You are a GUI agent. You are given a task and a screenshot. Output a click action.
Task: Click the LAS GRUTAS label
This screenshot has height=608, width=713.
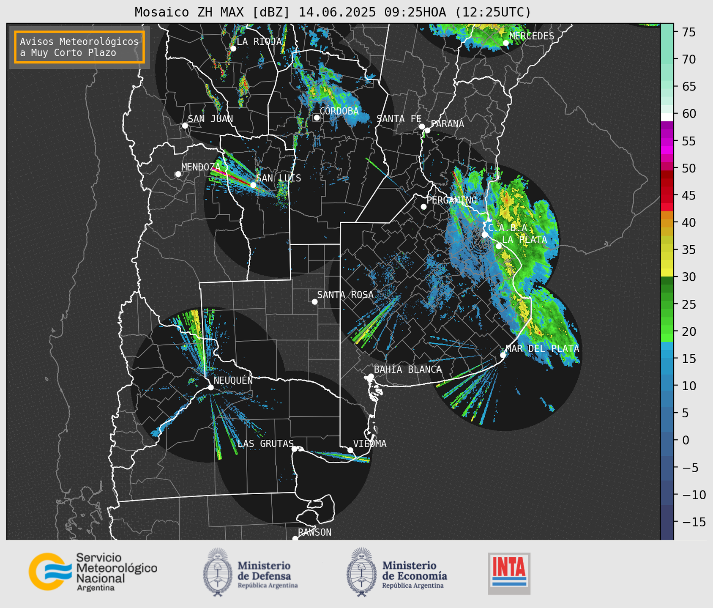click(x=265, y=444)
